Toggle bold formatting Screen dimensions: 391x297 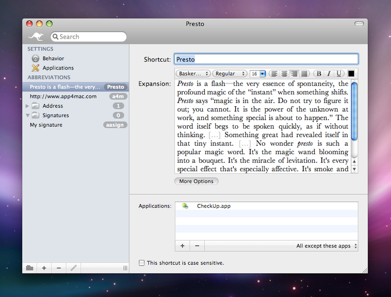coord(319,73)
